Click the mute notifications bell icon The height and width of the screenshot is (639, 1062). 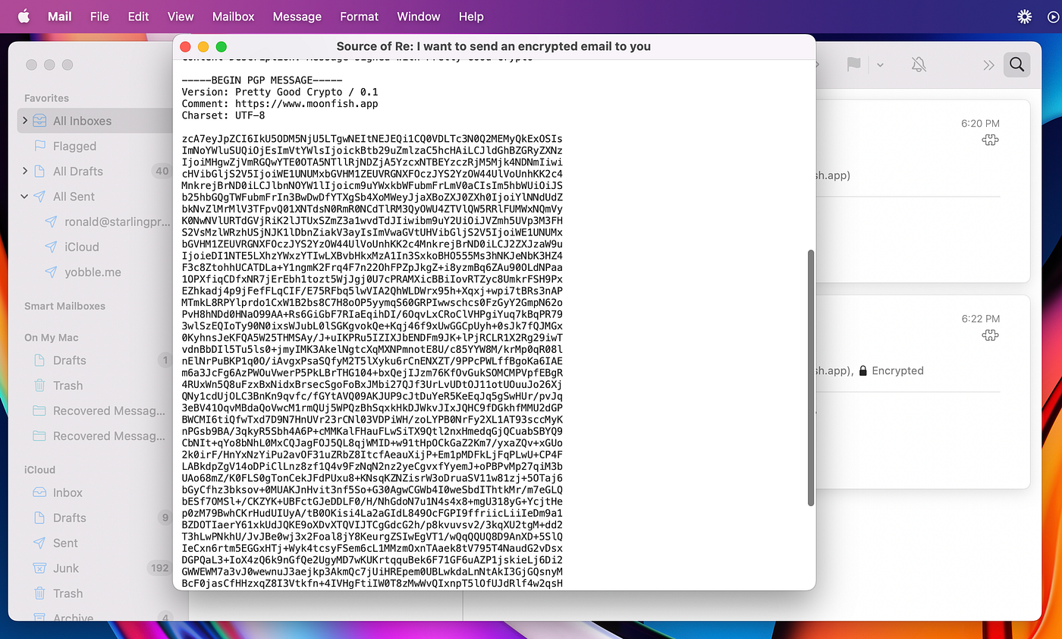[919, 65]
